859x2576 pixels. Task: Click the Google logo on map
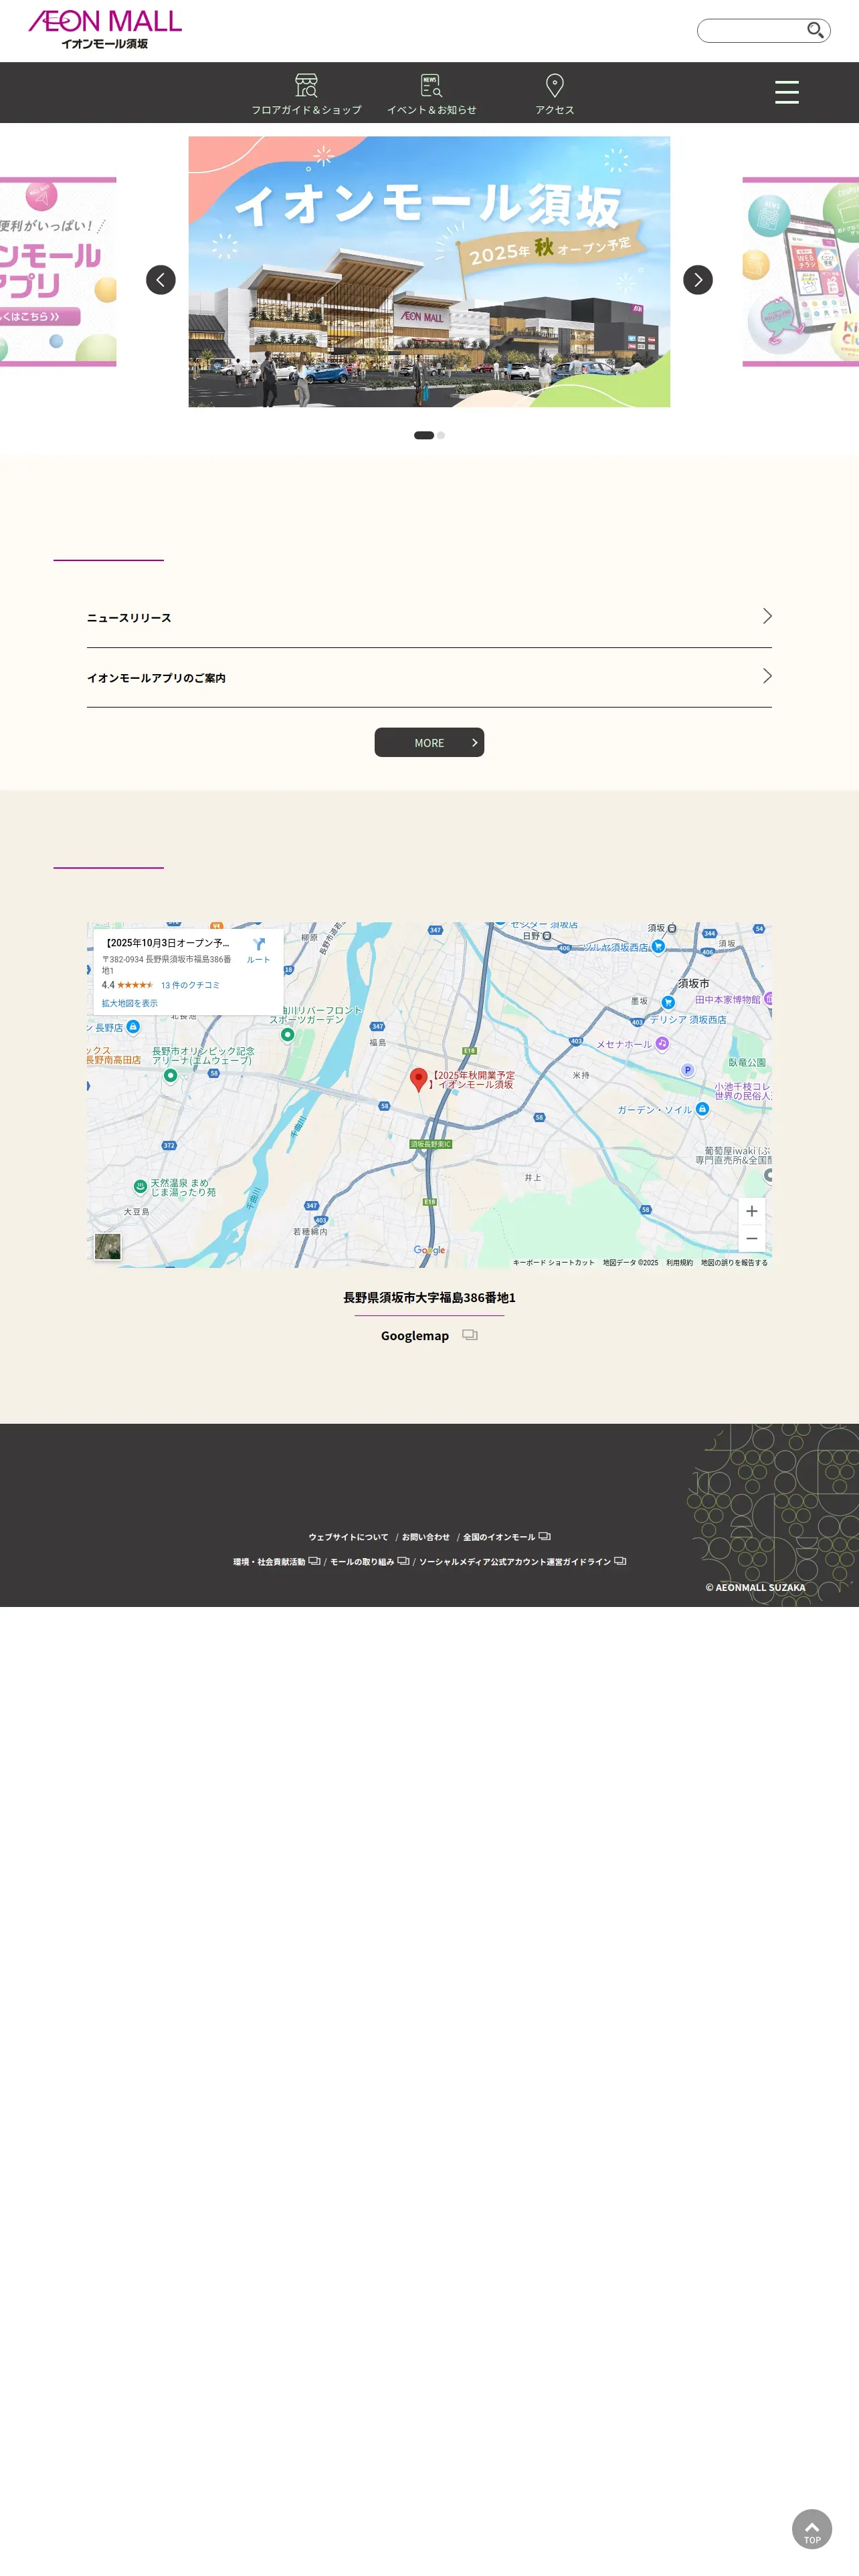429,1250
